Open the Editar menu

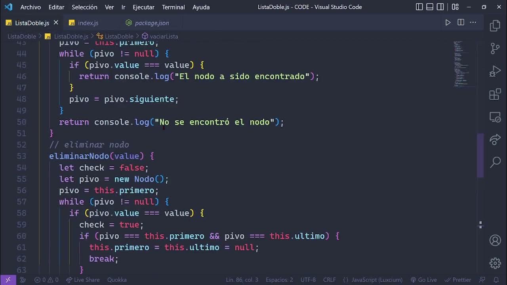[x=56, y=7]
